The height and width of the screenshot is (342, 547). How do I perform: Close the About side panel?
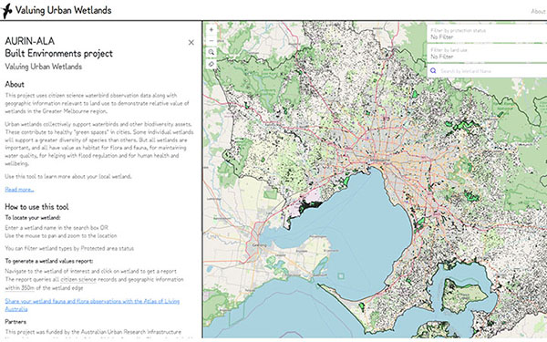[x=191, y=43]
